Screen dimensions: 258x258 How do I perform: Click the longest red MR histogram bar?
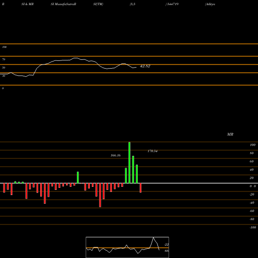100,195
